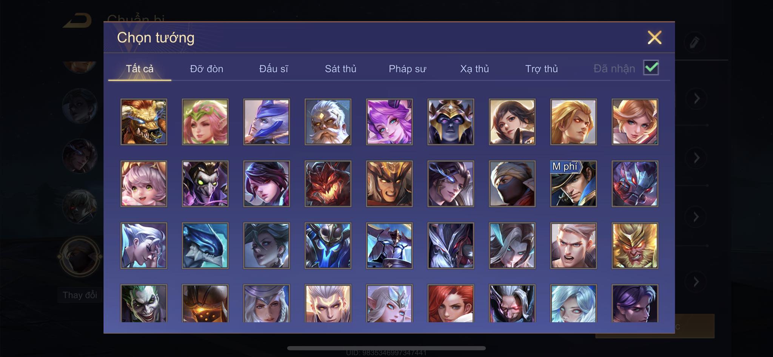Viewport: 773px width, 357px height.
Task: Select the masked ninja with headwrap
Action: point(512,184)
